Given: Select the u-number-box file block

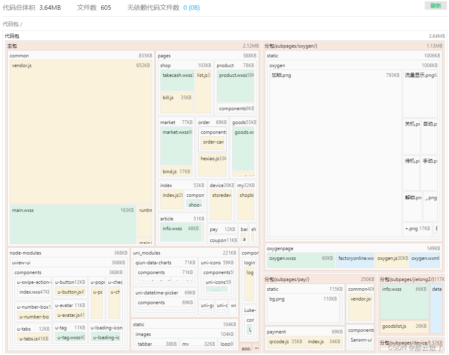Looking at the screenshot, I should tap(33, 316).
